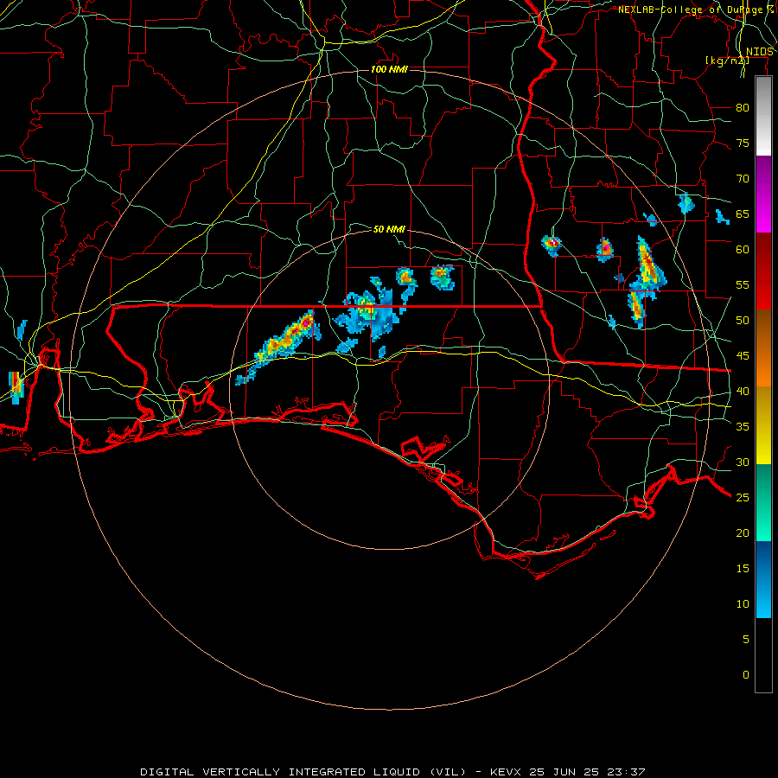Click the 5 value on the VIL scale
The image size is (778, 778).
point(745,640)
